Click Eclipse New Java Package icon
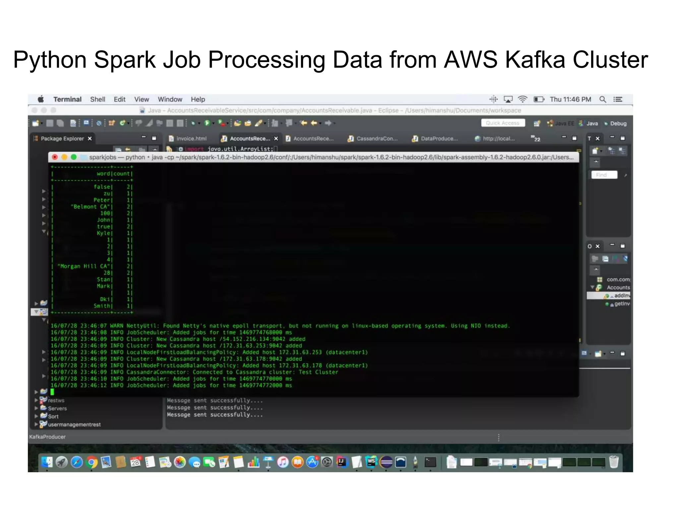 [x=111, y=123]
